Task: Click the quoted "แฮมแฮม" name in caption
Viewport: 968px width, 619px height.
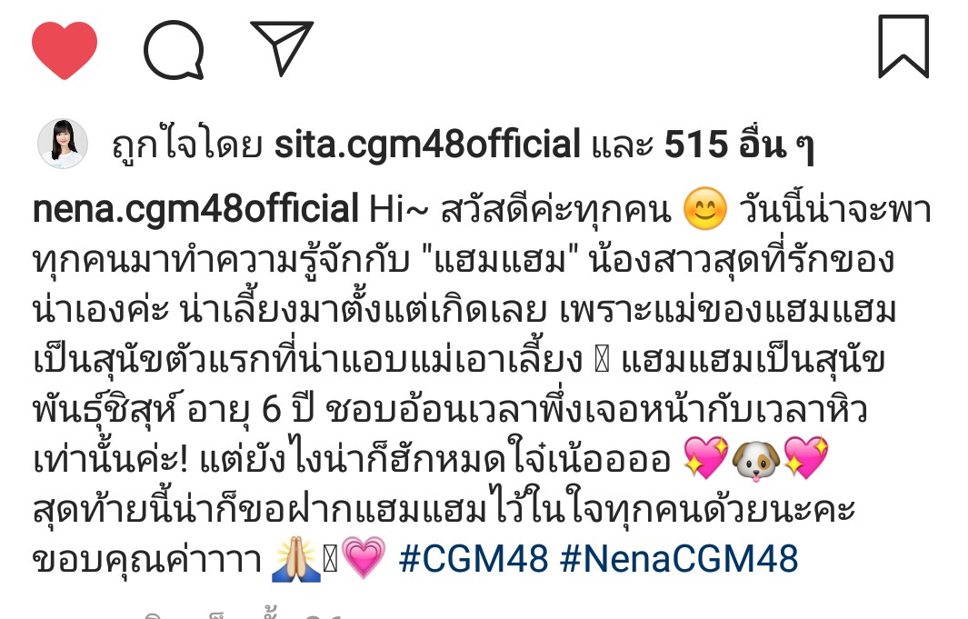Action: pyautogui.click(x=502, y=260)
